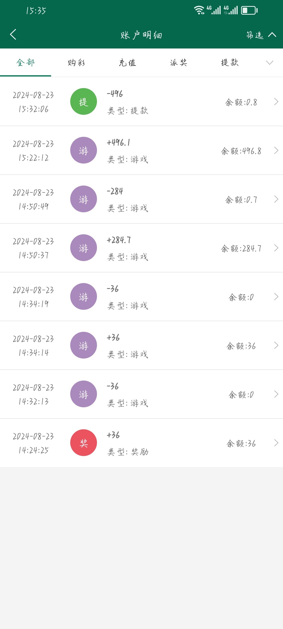Collapse the 筛选 filter arrow
This screenshot has height=629, width=283.
pos(272,35)
